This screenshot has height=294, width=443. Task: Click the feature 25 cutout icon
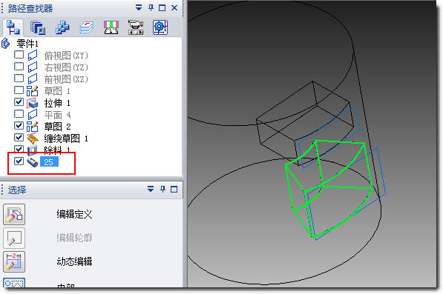click(x=32, y=162)
